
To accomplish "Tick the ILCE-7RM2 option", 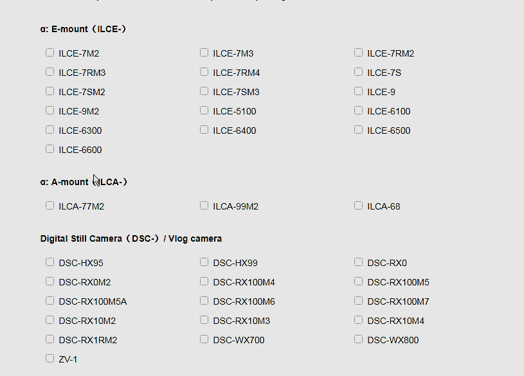I will click(x=359, y=53).
